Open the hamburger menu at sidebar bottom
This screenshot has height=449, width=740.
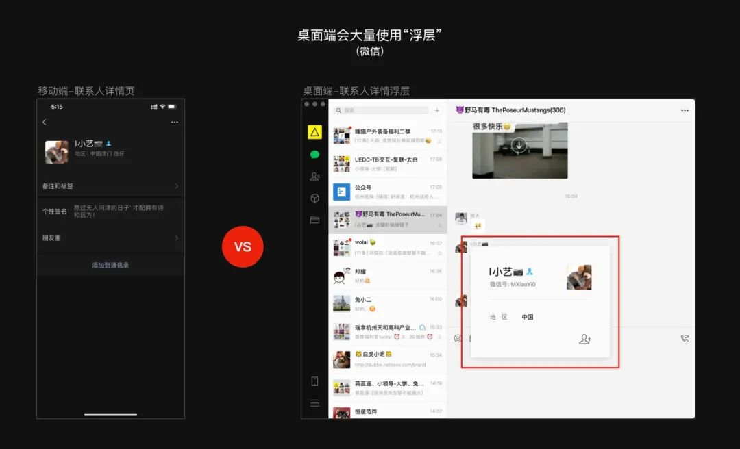314,403
